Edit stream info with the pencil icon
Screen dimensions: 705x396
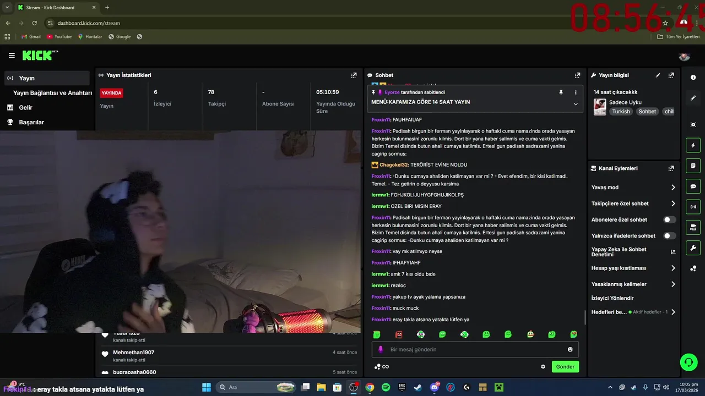pyautogui.click(x=658, y=75)
